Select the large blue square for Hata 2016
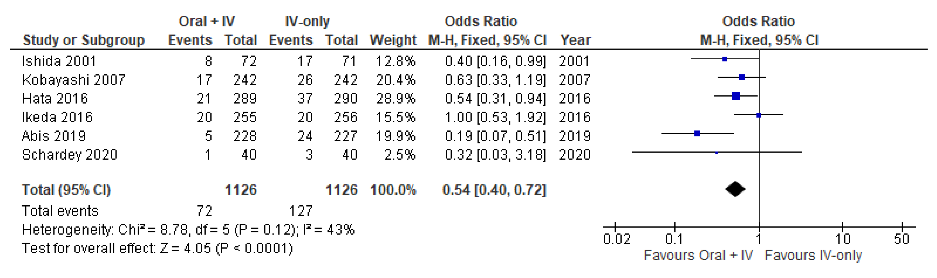The height and width of the screenshot is (278, 937). pyautogui.click(x=736, y=96)
